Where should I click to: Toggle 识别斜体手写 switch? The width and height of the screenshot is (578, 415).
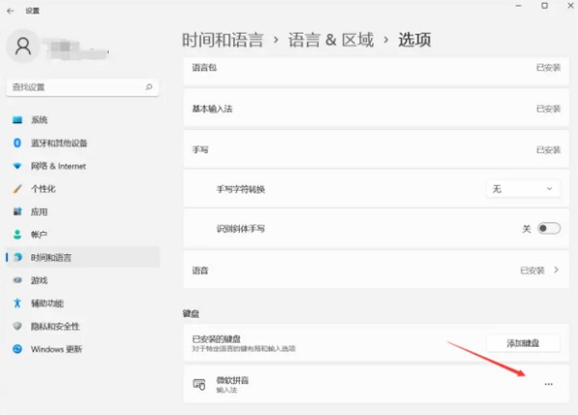(x=548, y=228)
